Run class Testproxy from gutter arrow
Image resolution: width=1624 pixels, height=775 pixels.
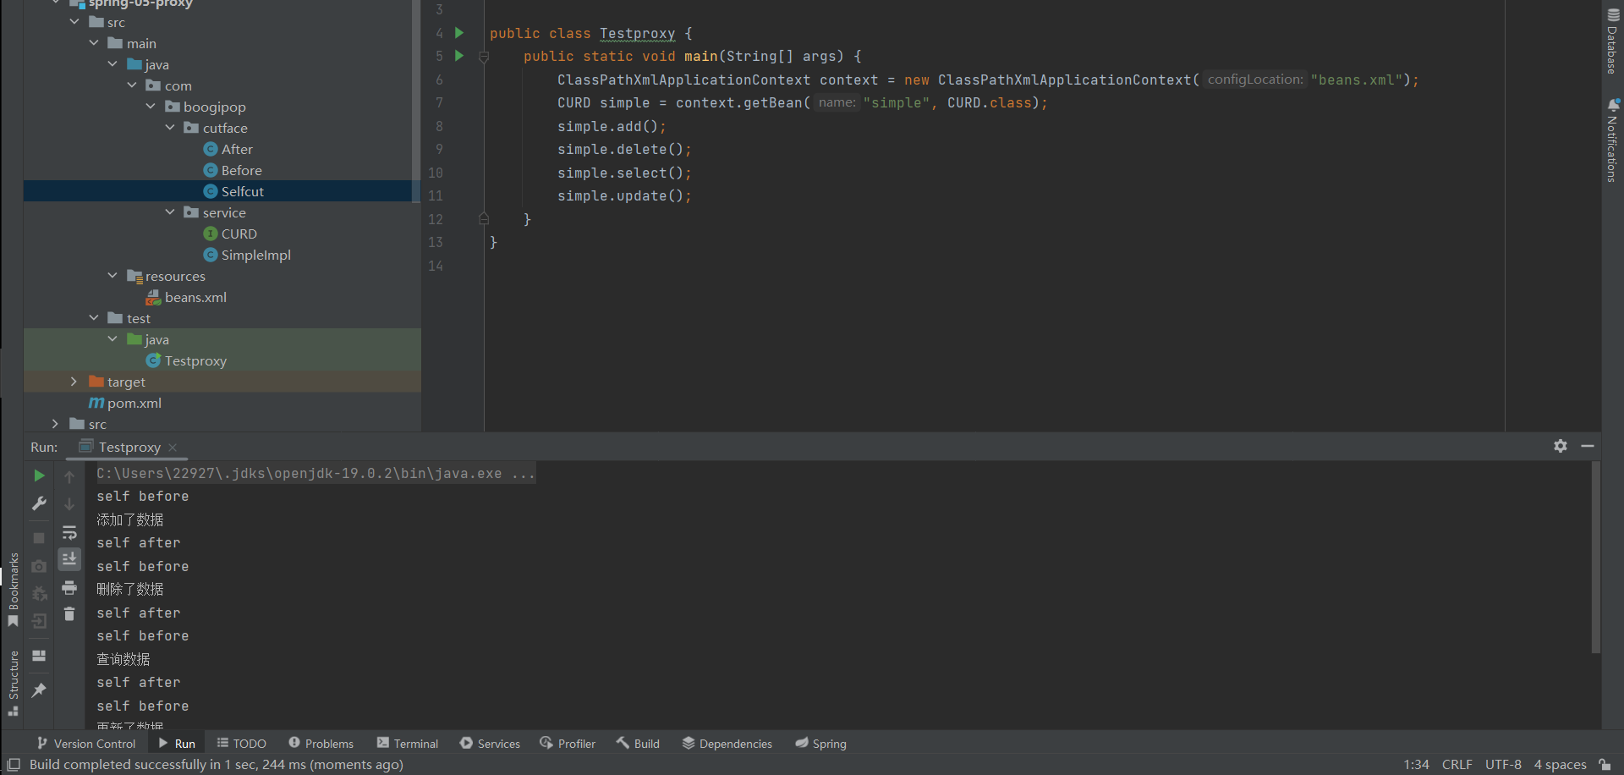459,33
